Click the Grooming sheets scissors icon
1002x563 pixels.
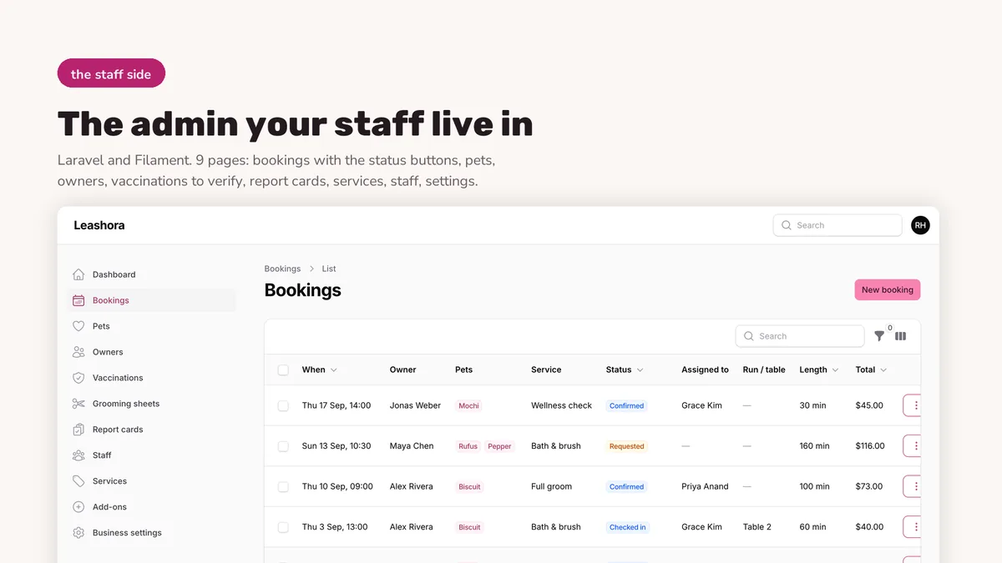click(x=78, y=404)
